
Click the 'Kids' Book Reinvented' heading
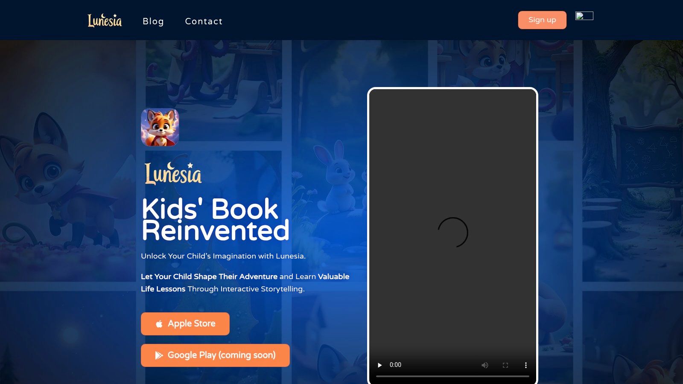(216, 219)
